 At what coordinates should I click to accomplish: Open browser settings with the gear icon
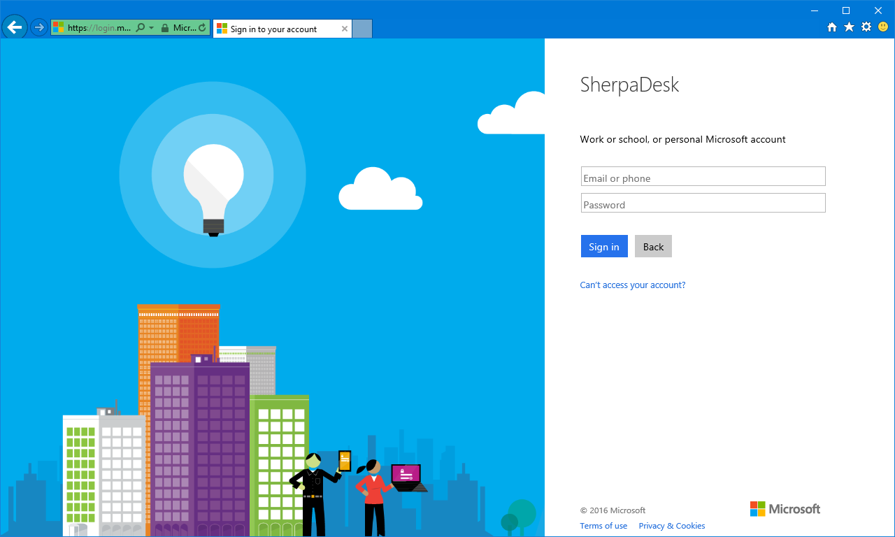(866, 26)
